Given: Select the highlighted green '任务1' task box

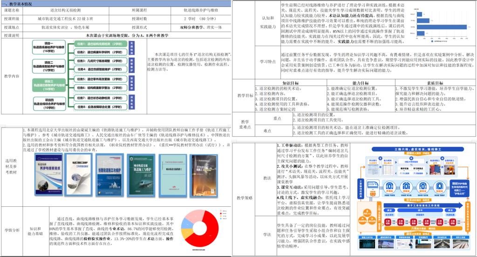Looking at the screenshot, I should (x=101, y=44).
